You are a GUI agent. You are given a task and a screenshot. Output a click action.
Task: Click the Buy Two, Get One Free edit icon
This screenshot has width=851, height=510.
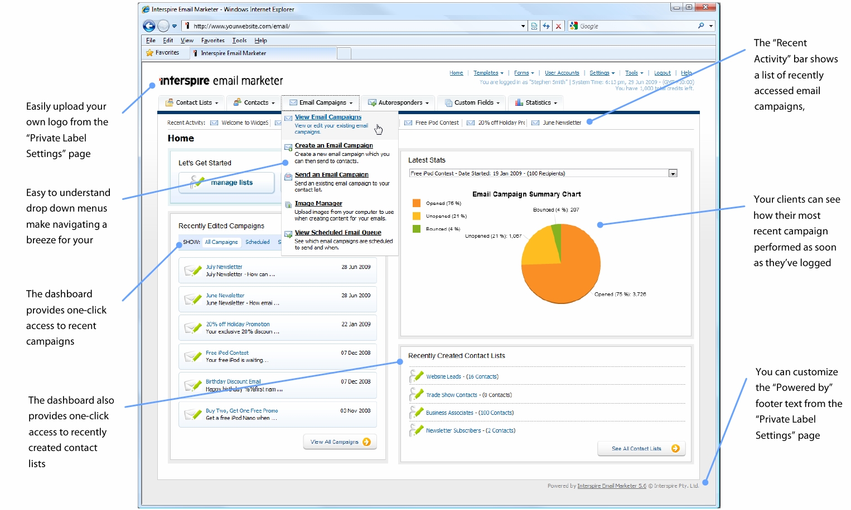click(193, 414)
